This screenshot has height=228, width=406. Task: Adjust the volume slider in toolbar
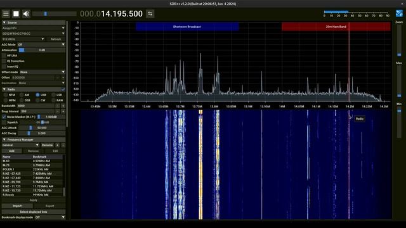click(55, 14)
